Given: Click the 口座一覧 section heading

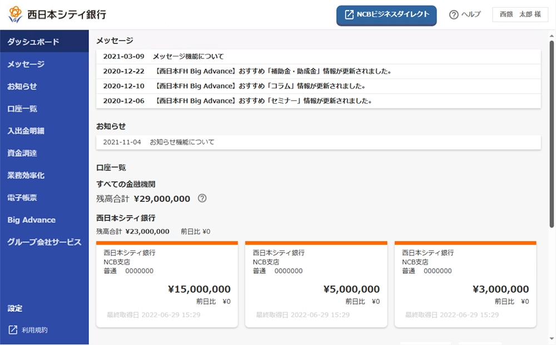Looking at the screenshot, I should (111, 167).
